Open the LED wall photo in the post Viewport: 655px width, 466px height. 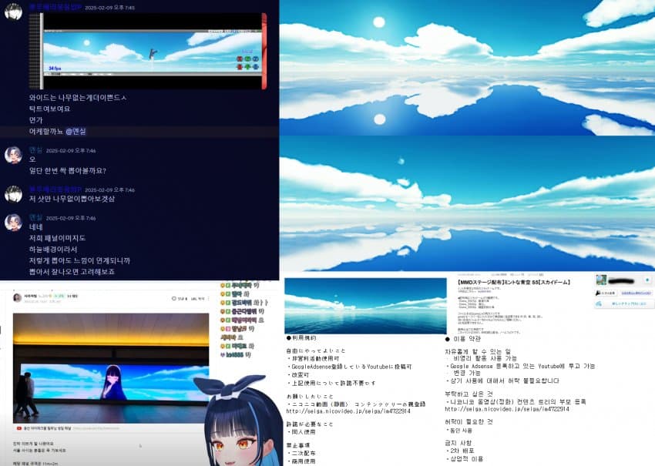111,368
